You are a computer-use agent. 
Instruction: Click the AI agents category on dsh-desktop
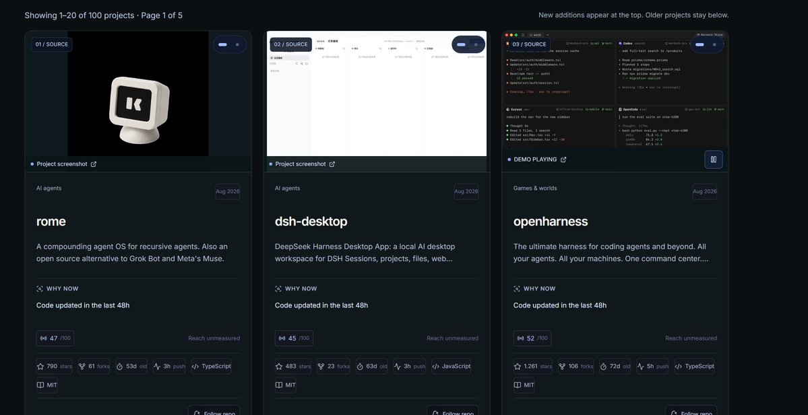click(288, 188)
